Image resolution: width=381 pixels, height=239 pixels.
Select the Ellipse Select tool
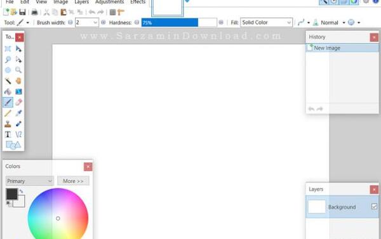pyautogui.click(x=8, y=70)
